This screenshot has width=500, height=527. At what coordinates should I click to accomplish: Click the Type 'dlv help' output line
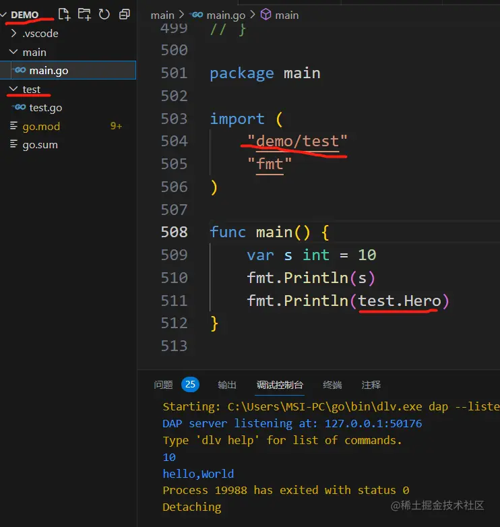click(282, 440)
